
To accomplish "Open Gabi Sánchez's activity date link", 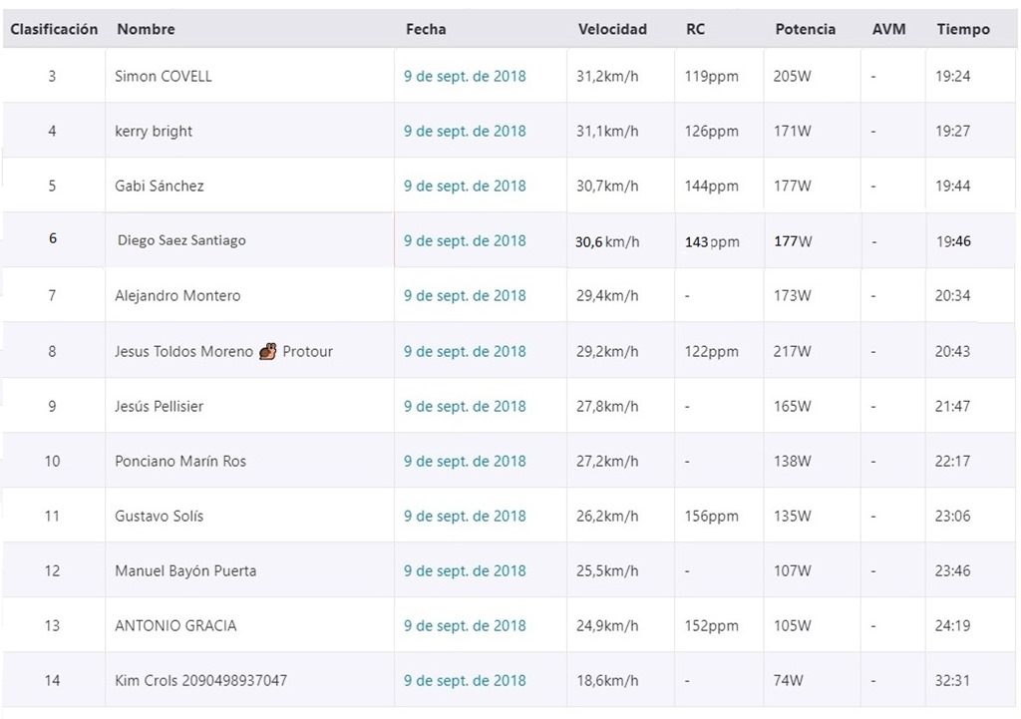I will click(465, 185).
